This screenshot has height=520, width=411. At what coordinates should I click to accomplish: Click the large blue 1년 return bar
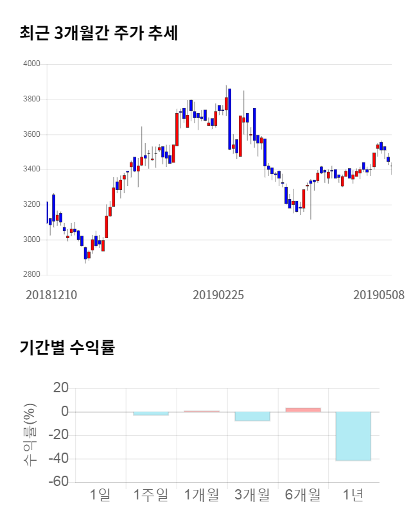click(x=353, y=436)
